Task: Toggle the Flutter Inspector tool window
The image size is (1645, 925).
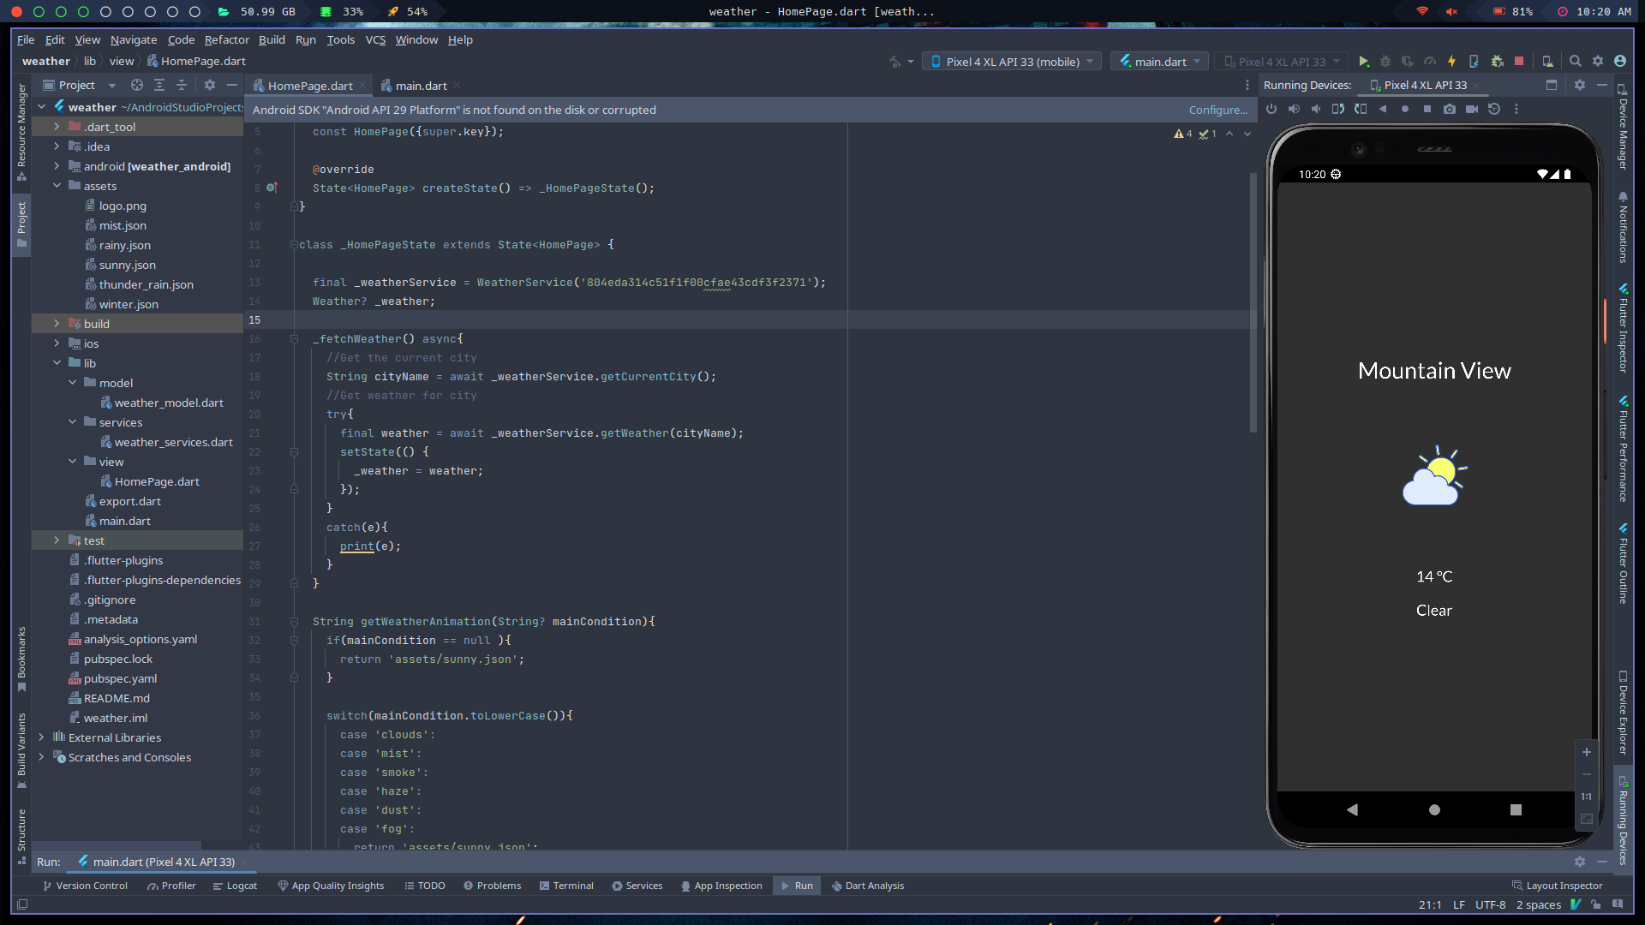Action: point(1623,330)
